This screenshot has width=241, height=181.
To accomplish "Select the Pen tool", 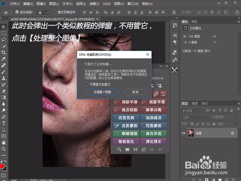I will [3, 117].
